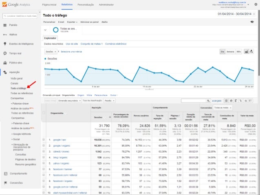Go to the Personalização top tab

point(86,4)
